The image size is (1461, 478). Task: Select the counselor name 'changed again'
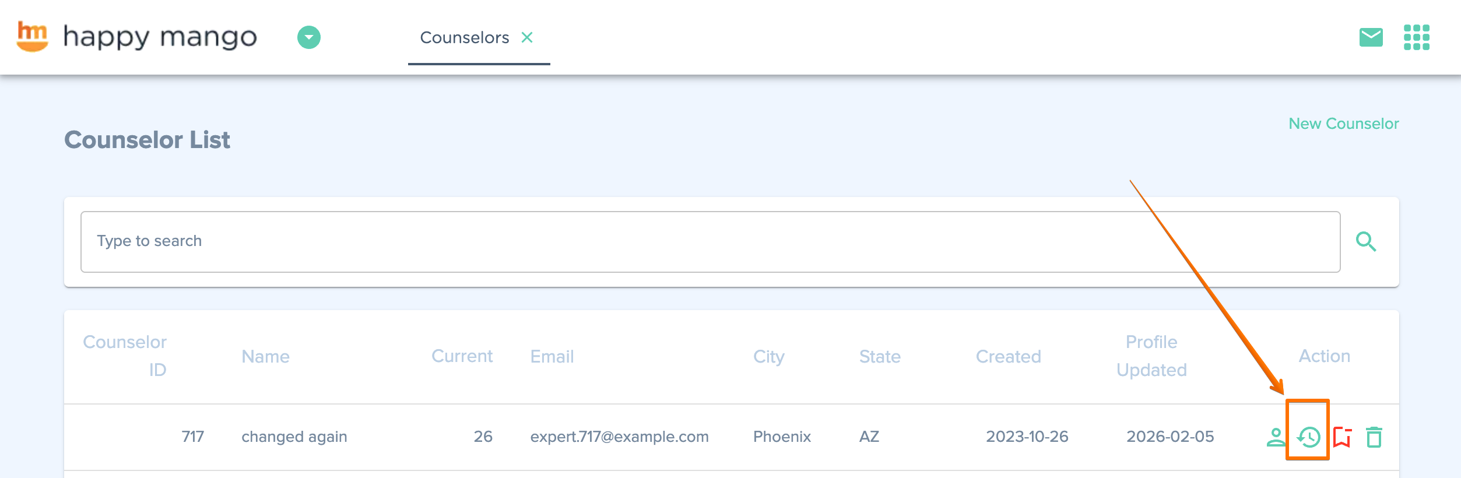tap(294, 437)
